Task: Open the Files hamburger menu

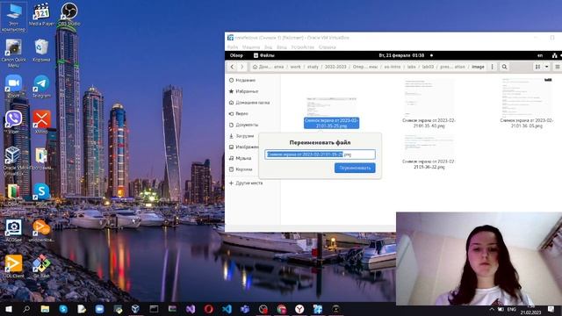Action: click(x=558, y=67)
